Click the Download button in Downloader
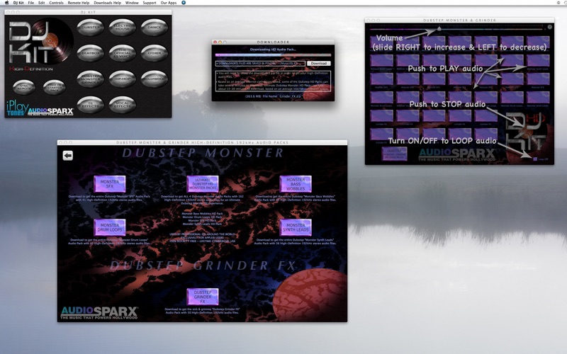 coord(318,63)
